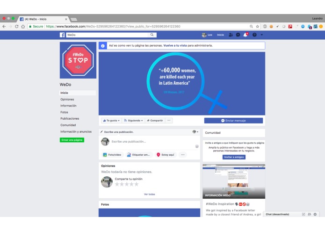325x231 pixels.
Task: Open the notifications bell
Action: [246, 35]
